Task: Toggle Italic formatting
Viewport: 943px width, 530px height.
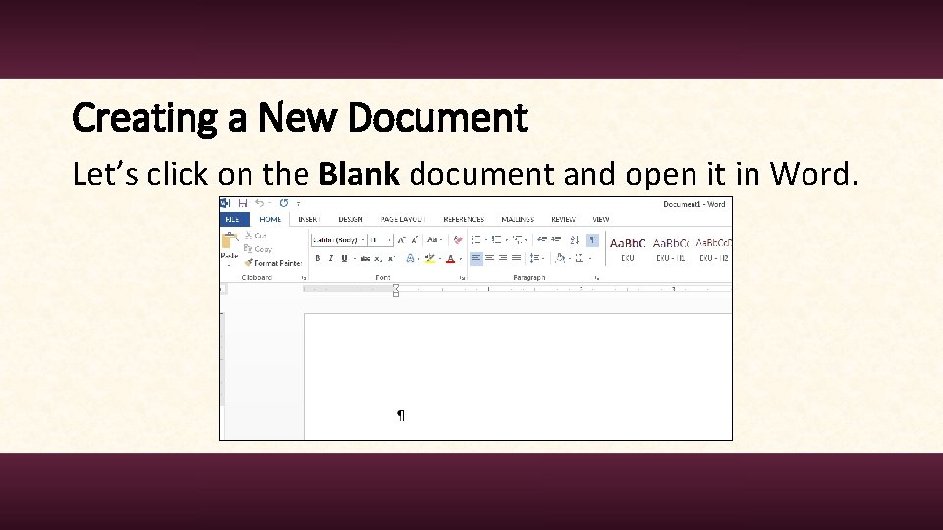Action: pyautogui.click(x=331, y=258)
